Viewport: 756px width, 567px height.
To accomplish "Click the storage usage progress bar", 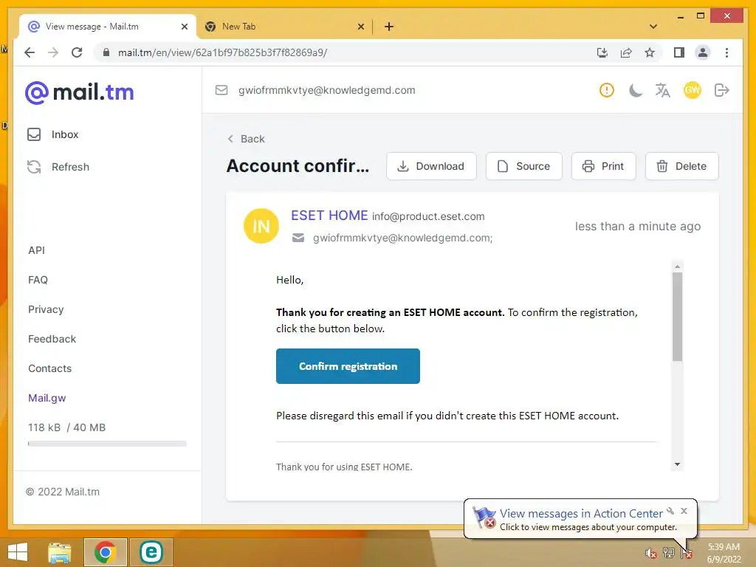I will tap(107, 444).
